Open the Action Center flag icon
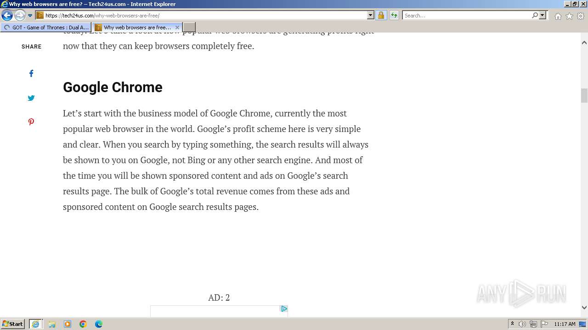Screen dimensions: 588x330 (544, 324)
